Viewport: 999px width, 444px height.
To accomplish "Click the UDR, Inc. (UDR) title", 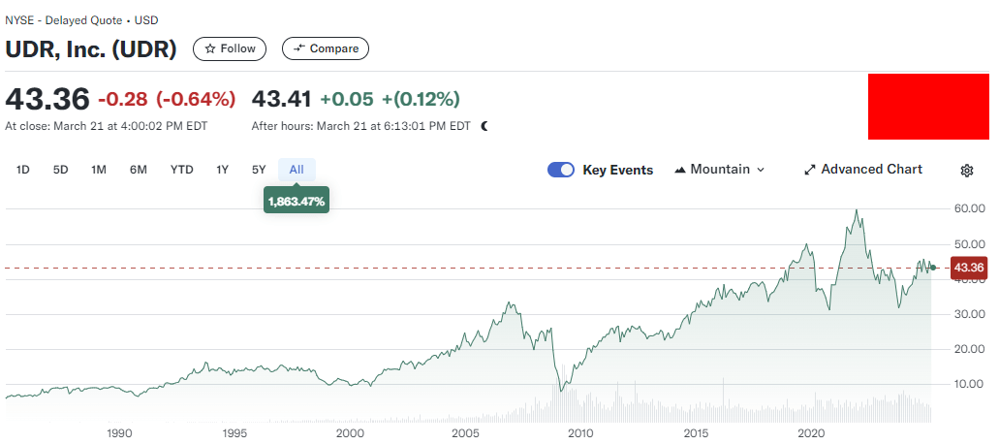I will click(x=91, y=49).
